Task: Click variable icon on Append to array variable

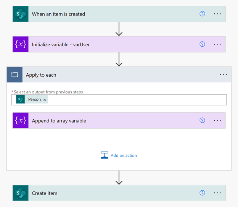Action: pos(21,121)
